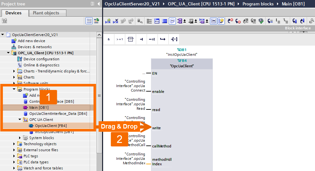The width and height of the screenshot is (315, 171).
Task: Click the greyed-out Add row icon
Action: click(131, 21)
